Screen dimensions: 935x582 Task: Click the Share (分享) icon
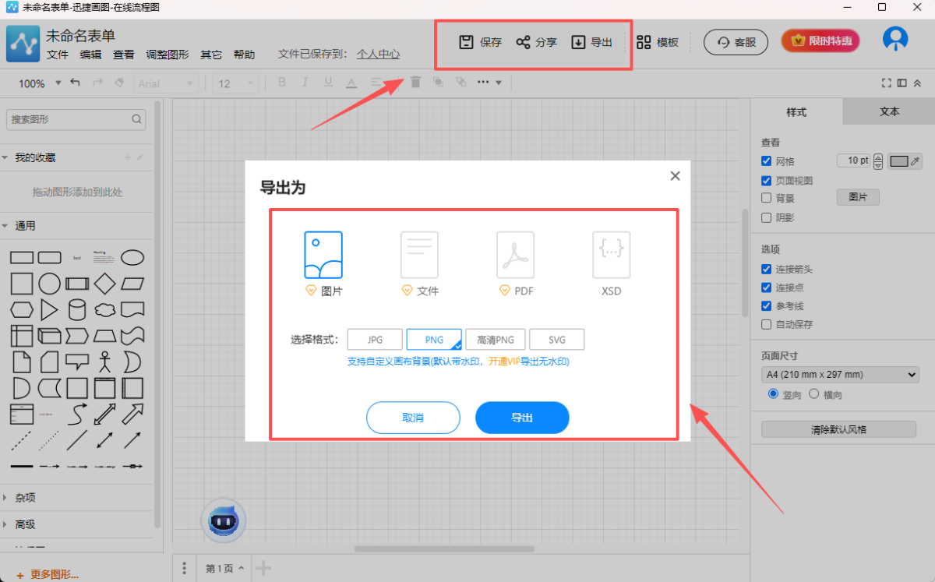[523, 42]
